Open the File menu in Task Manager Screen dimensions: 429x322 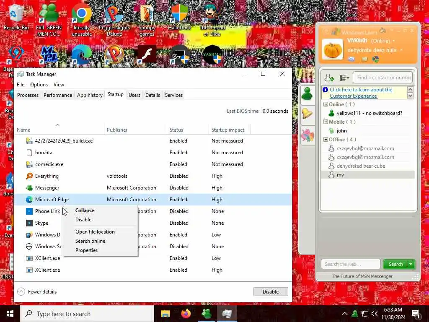click(21, 85)
